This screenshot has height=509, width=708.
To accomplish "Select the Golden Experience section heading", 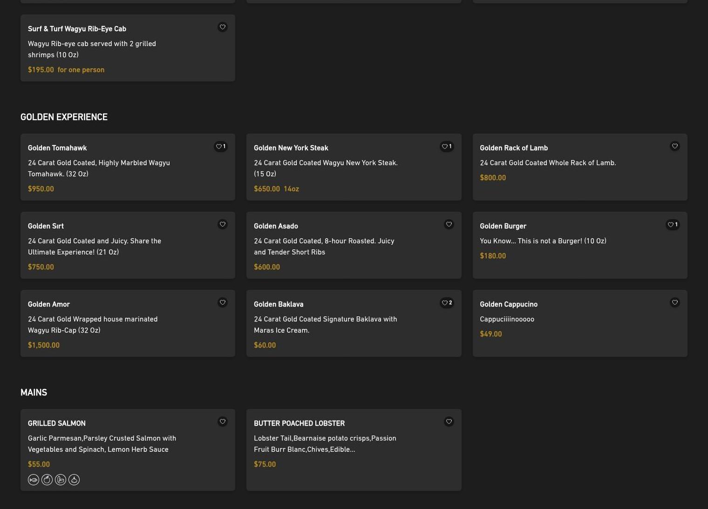I will click(x=64, y=117).
